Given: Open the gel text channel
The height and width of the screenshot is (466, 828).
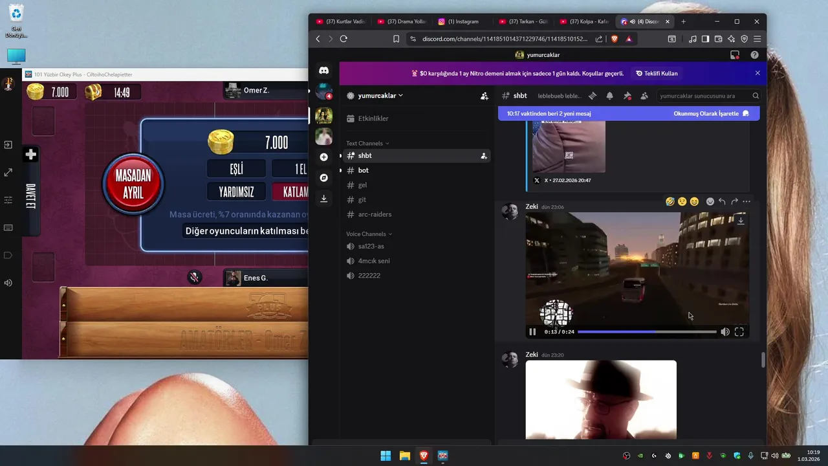Looking at the screenshot, I should tap(415, 185).
